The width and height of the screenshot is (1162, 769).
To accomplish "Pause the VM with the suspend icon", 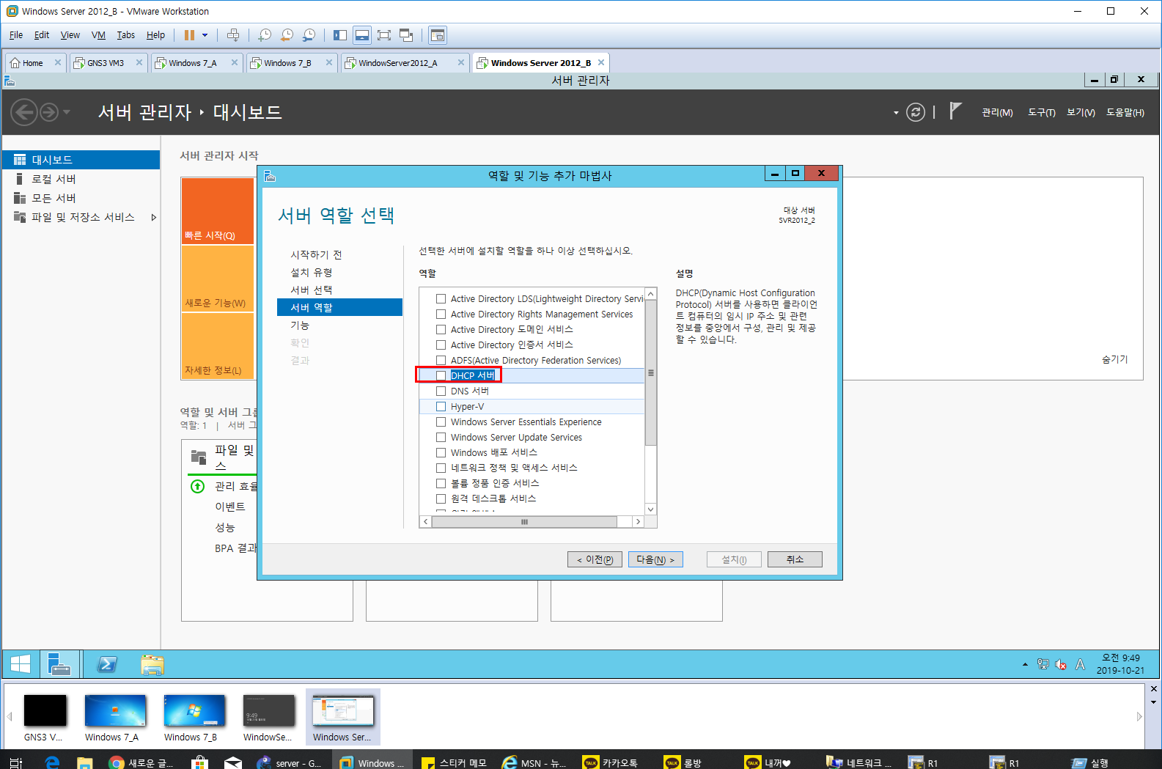I will coord(189,35).
